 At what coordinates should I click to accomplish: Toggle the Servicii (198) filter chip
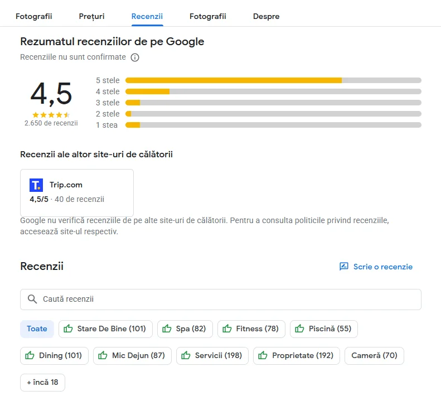(212, 355)
